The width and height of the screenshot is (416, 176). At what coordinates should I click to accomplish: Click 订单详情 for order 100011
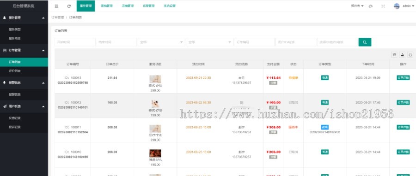[403, 127]
